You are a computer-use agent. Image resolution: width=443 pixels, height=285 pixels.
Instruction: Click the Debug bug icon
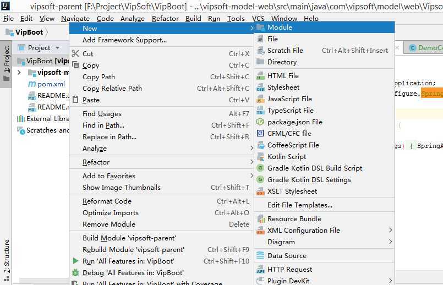coord(75,272)
